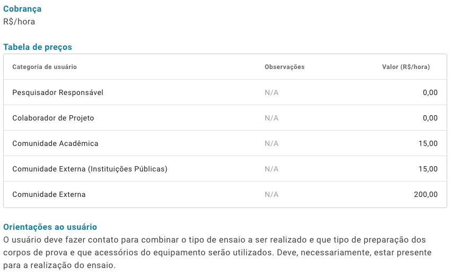Click the Categoria de usuário column header

pyautogui.click(x=45, y=67)
